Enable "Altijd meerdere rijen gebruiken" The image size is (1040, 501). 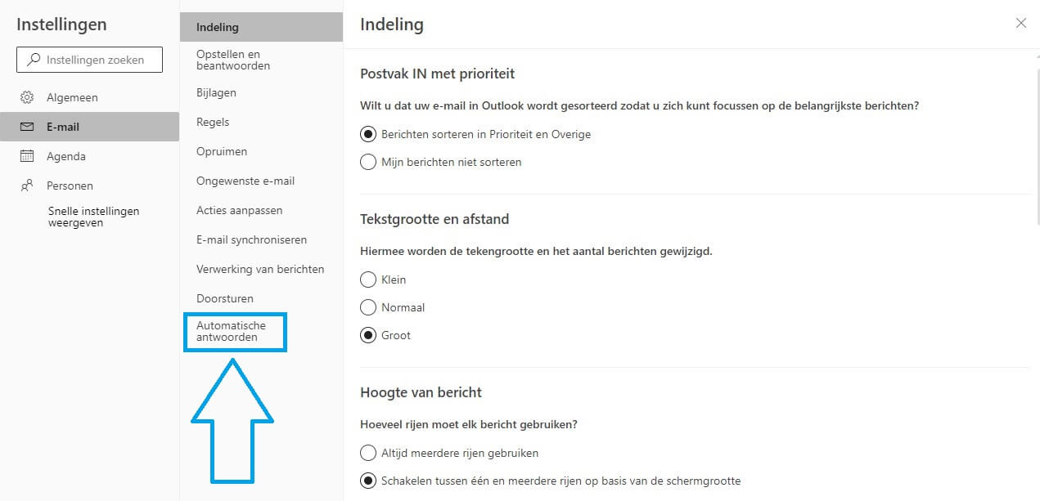367,452
